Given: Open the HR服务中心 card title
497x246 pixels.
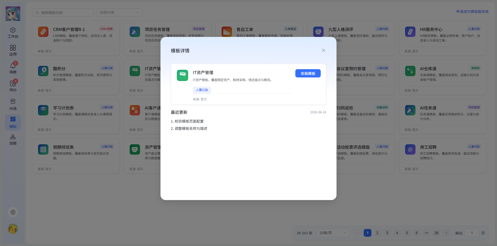Looking at the screenshot, I should (431, 29).
